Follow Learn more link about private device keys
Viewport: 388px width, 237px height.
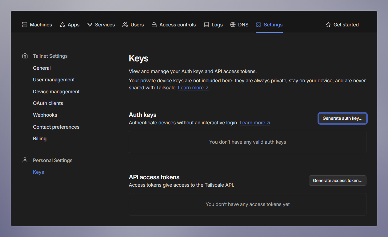coord(193,88)
